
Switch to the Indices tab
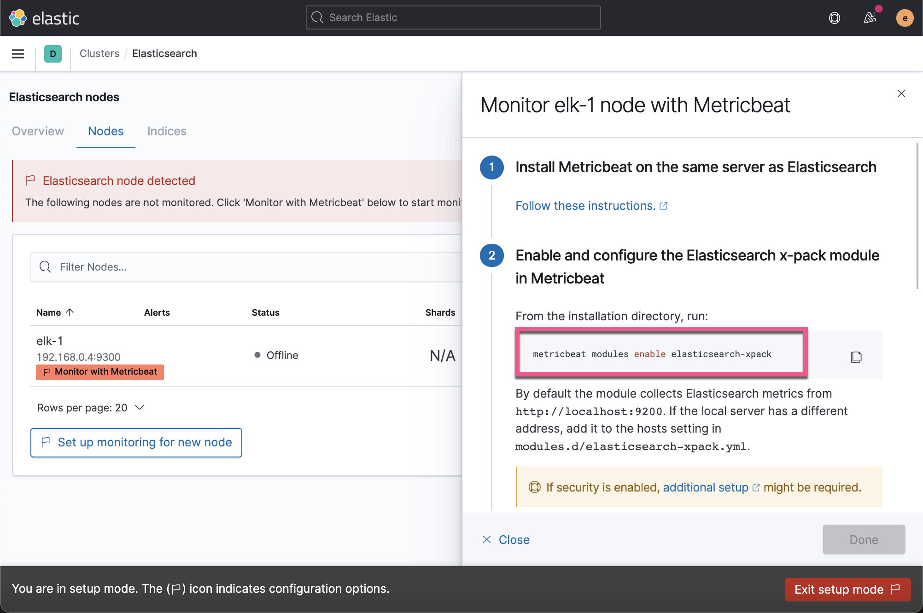[167, 131]
